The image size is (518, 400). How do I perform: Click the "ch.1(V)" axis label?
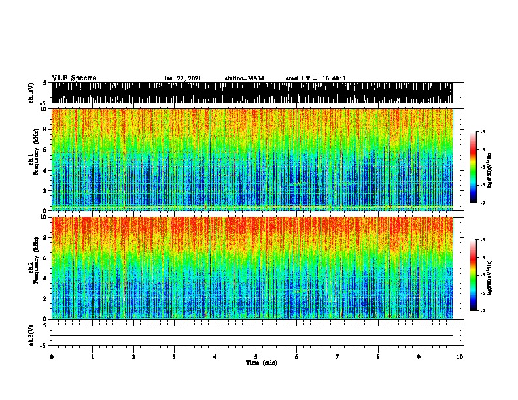31,93
